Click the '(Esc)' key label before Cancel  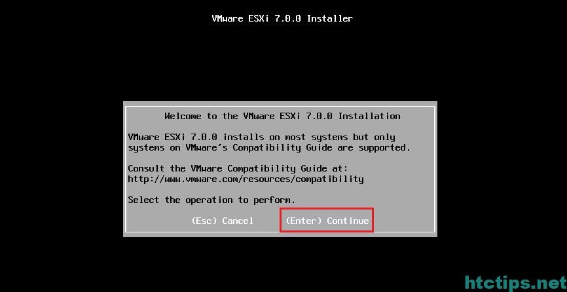pos(204,221)
